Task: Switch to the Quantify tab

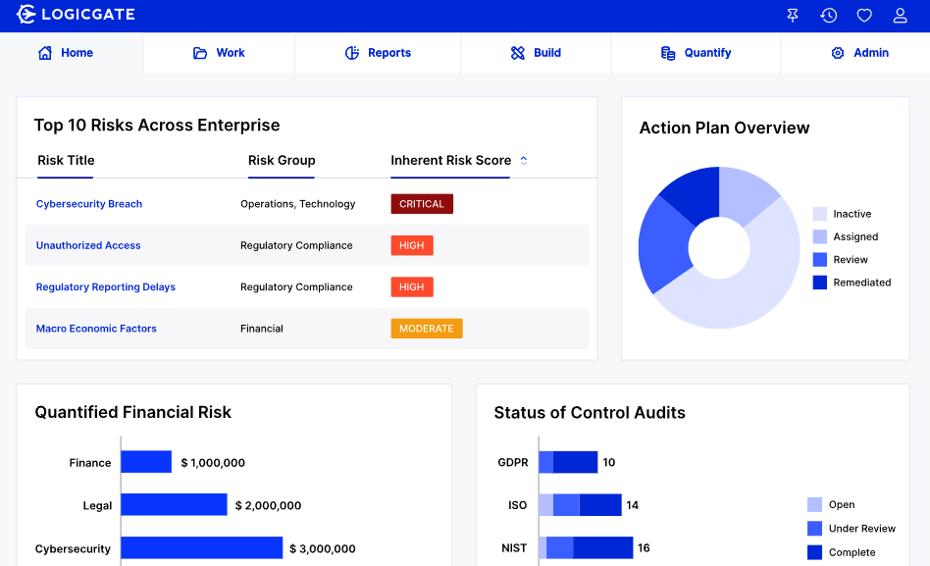Action: pyautogui.click(x=696, y=52)
